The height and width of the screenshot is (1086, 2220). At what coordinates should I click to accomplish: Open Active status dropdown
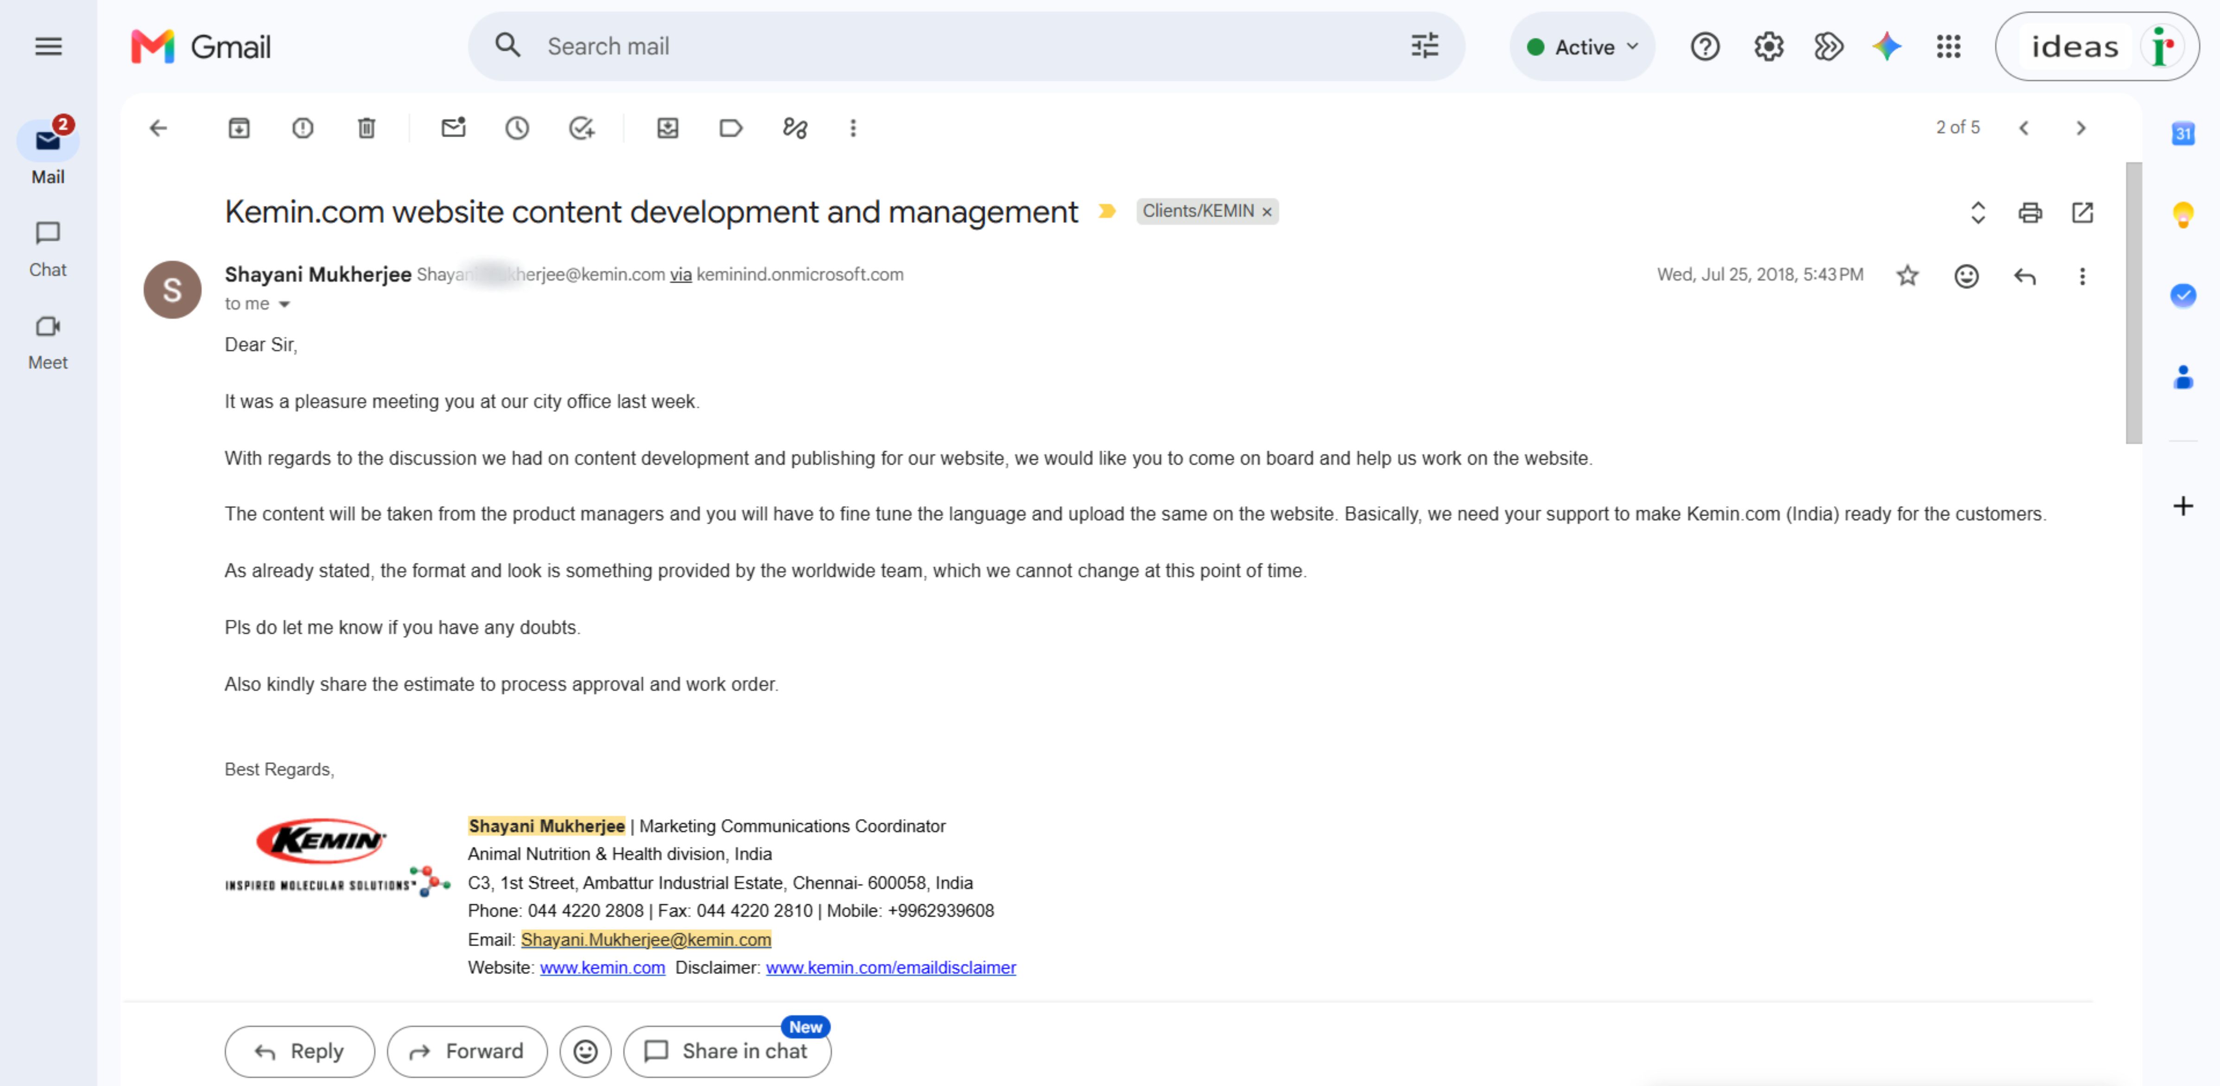click(1582, 46)
